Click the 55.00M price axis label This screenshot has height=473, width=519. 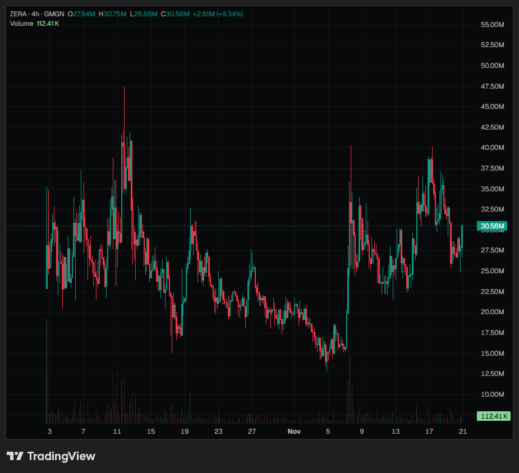(x=492, y=25)
